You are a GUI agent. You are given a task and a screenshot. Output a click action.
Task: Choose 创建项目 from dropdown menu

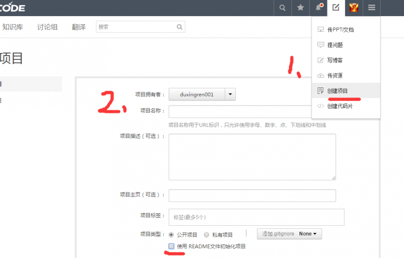coord(337,91)
